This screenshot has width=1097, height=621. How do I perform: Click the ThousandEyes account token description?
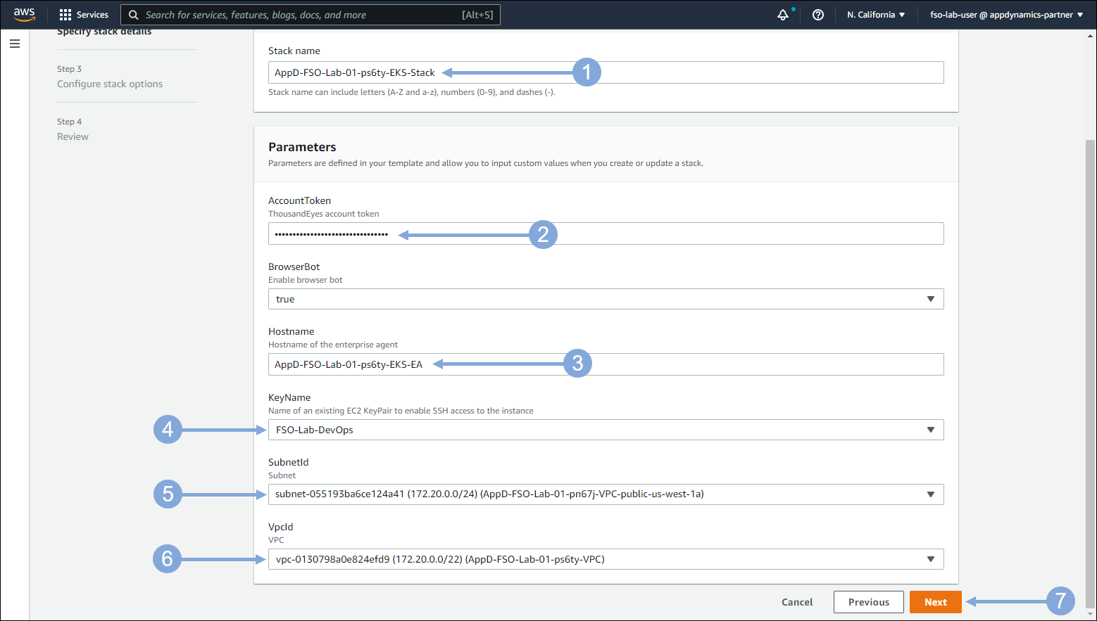coord(324,214)
